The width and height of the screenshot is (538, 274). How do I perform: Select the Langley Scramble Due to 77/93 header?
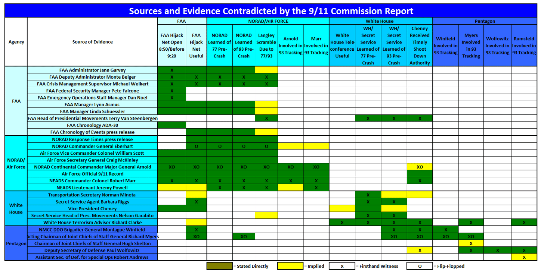[x=266, y=45]
